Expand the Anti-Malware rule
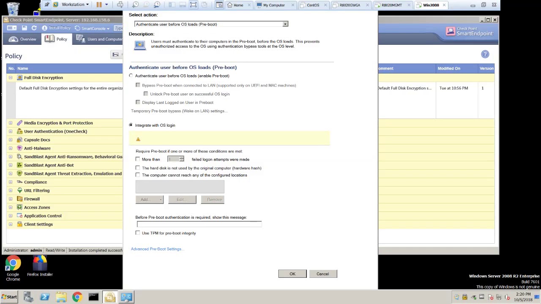This screenshot has width=541, height=304. tap(10, 148)
